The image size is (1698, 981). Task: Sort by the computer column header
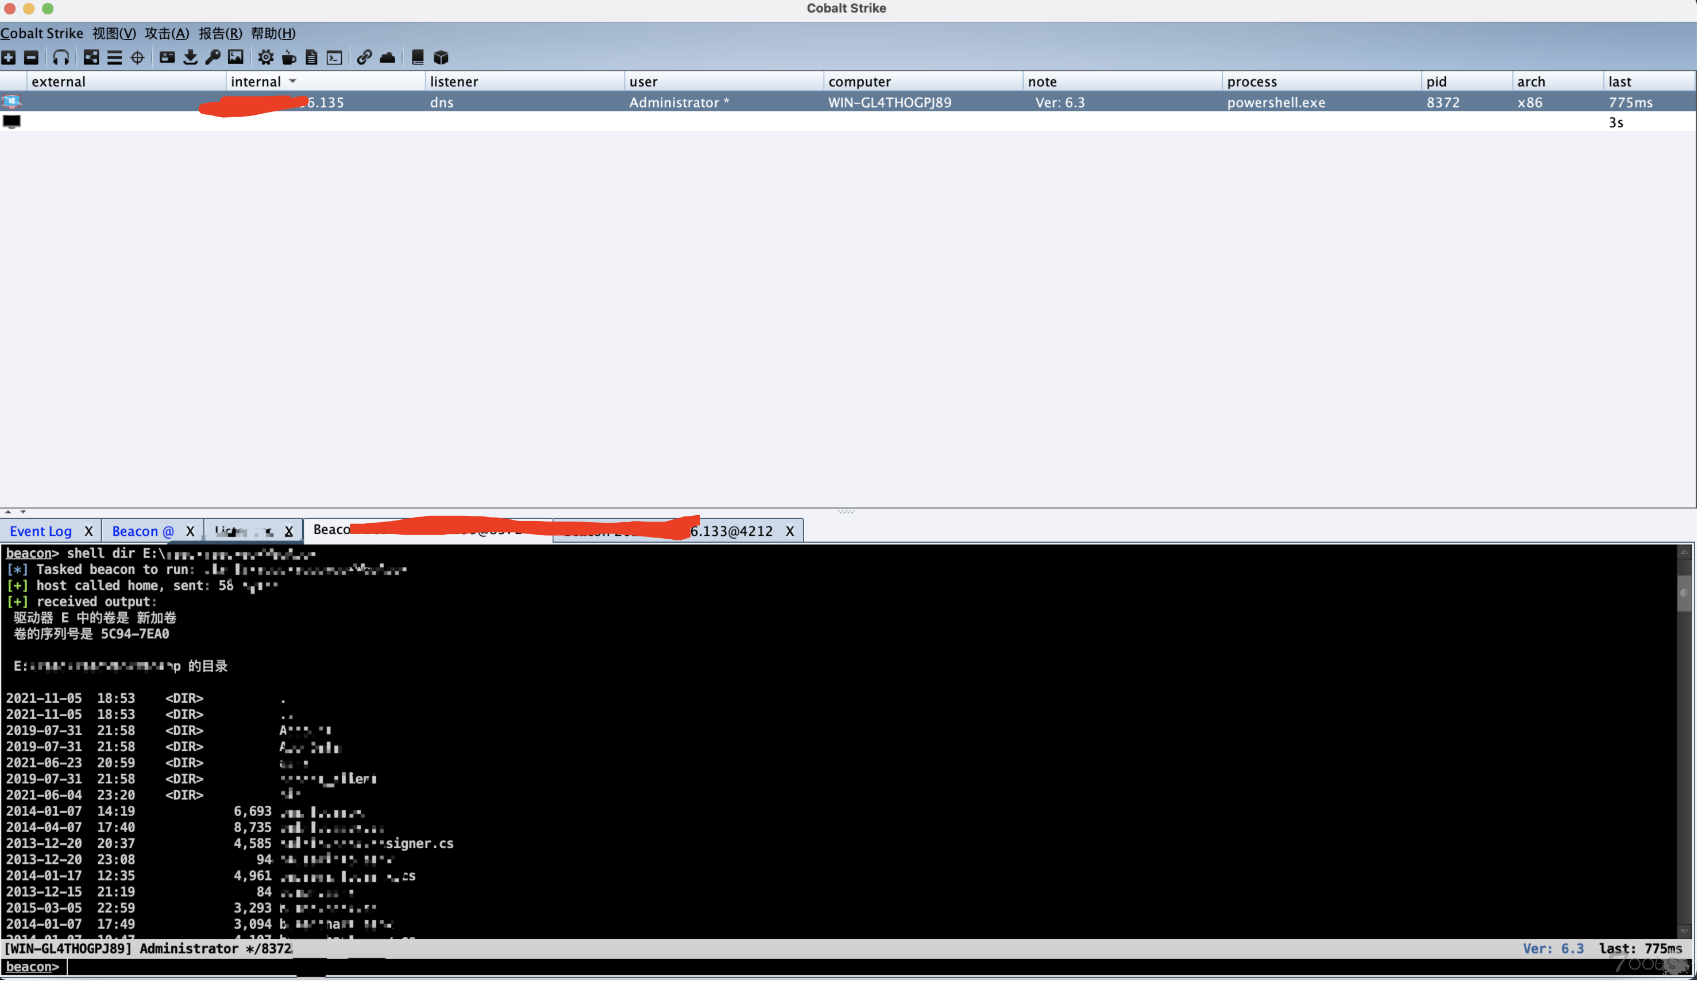coord(923,82)
